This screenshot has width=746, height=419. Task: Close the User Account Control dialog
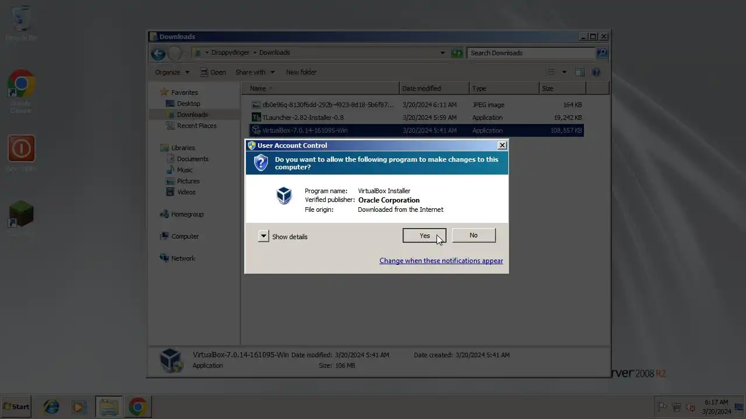pos(502,145)
